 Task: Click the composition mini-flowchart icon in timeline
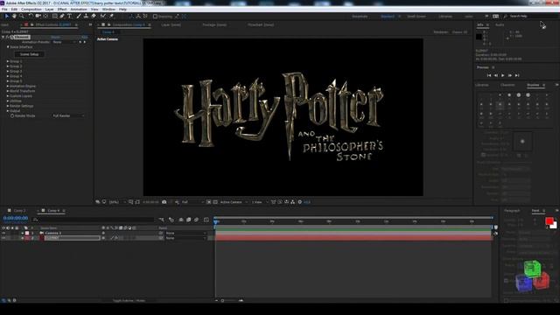(161, 220)
